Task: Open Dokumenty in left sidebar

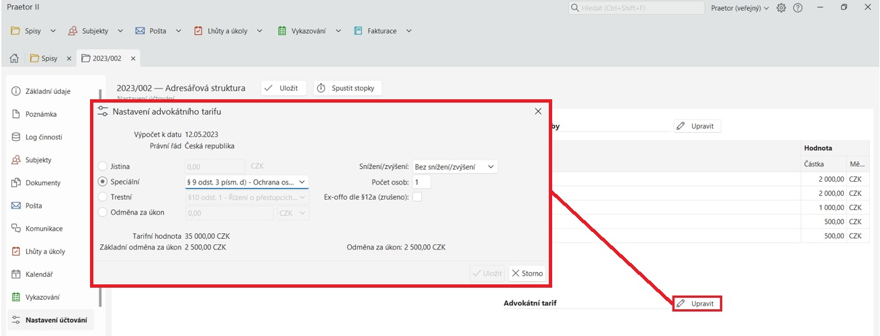Action: [43, 183]
